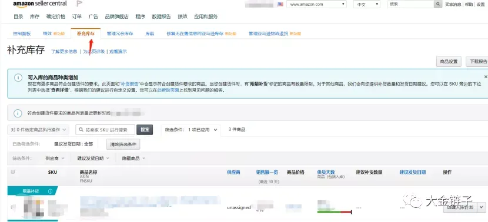Image resolution: width=488 pixels, height=222 pixels.
Task: Click the 买家消息 link
Action: click(453, 4)
